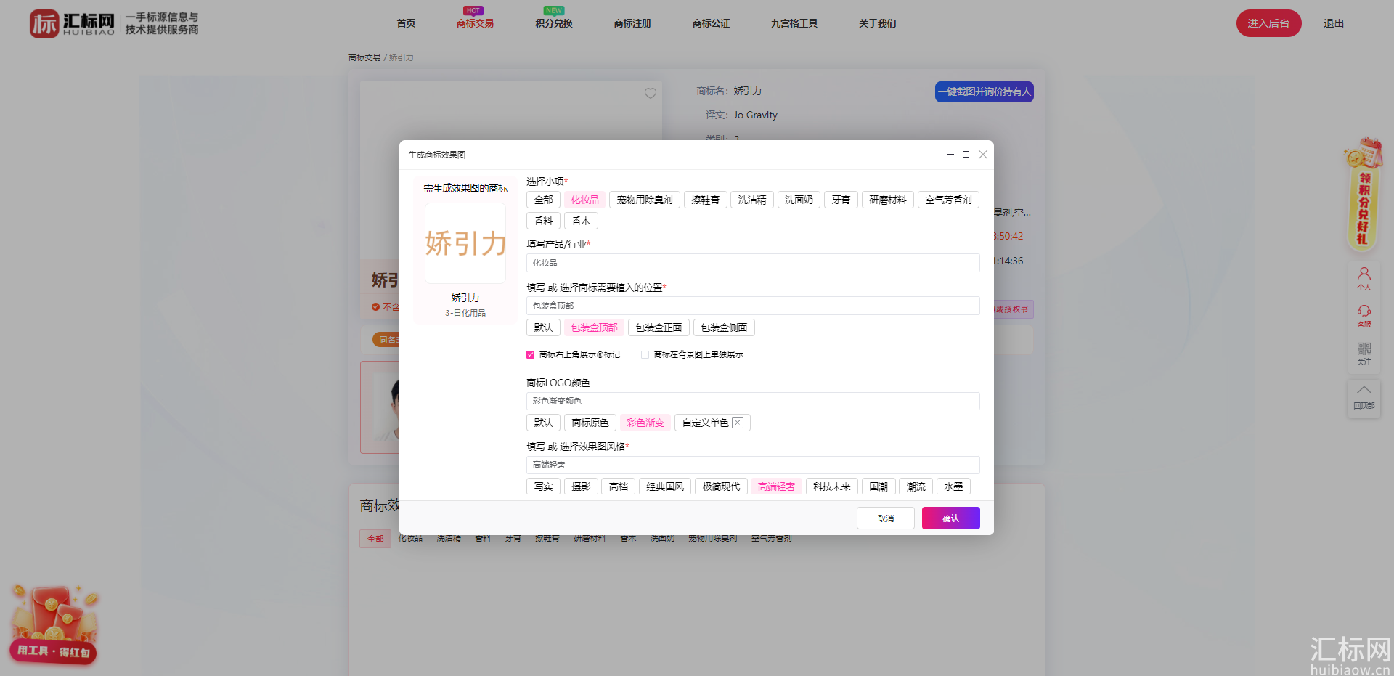Choose 包装盒正面 placement option
1394x676 pixels.
[x=659, y=327]
